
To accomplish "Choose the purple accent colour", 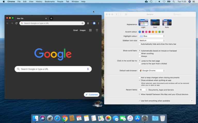I will 143,32.
